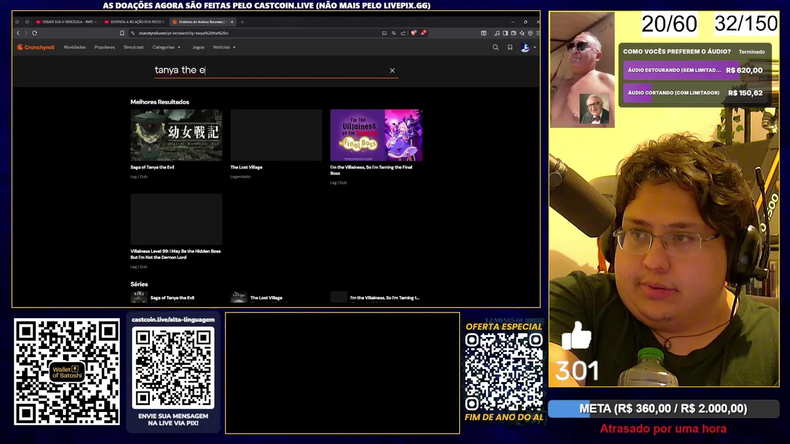Open Villainess Level 99 result thumbnail
Viewport: 790px width, 444px height.
coord(176,220)
